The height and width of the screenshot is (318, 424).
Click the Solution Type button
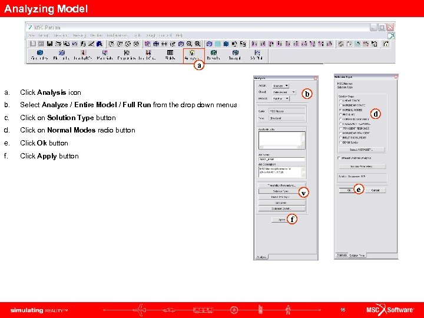[281, 191]
